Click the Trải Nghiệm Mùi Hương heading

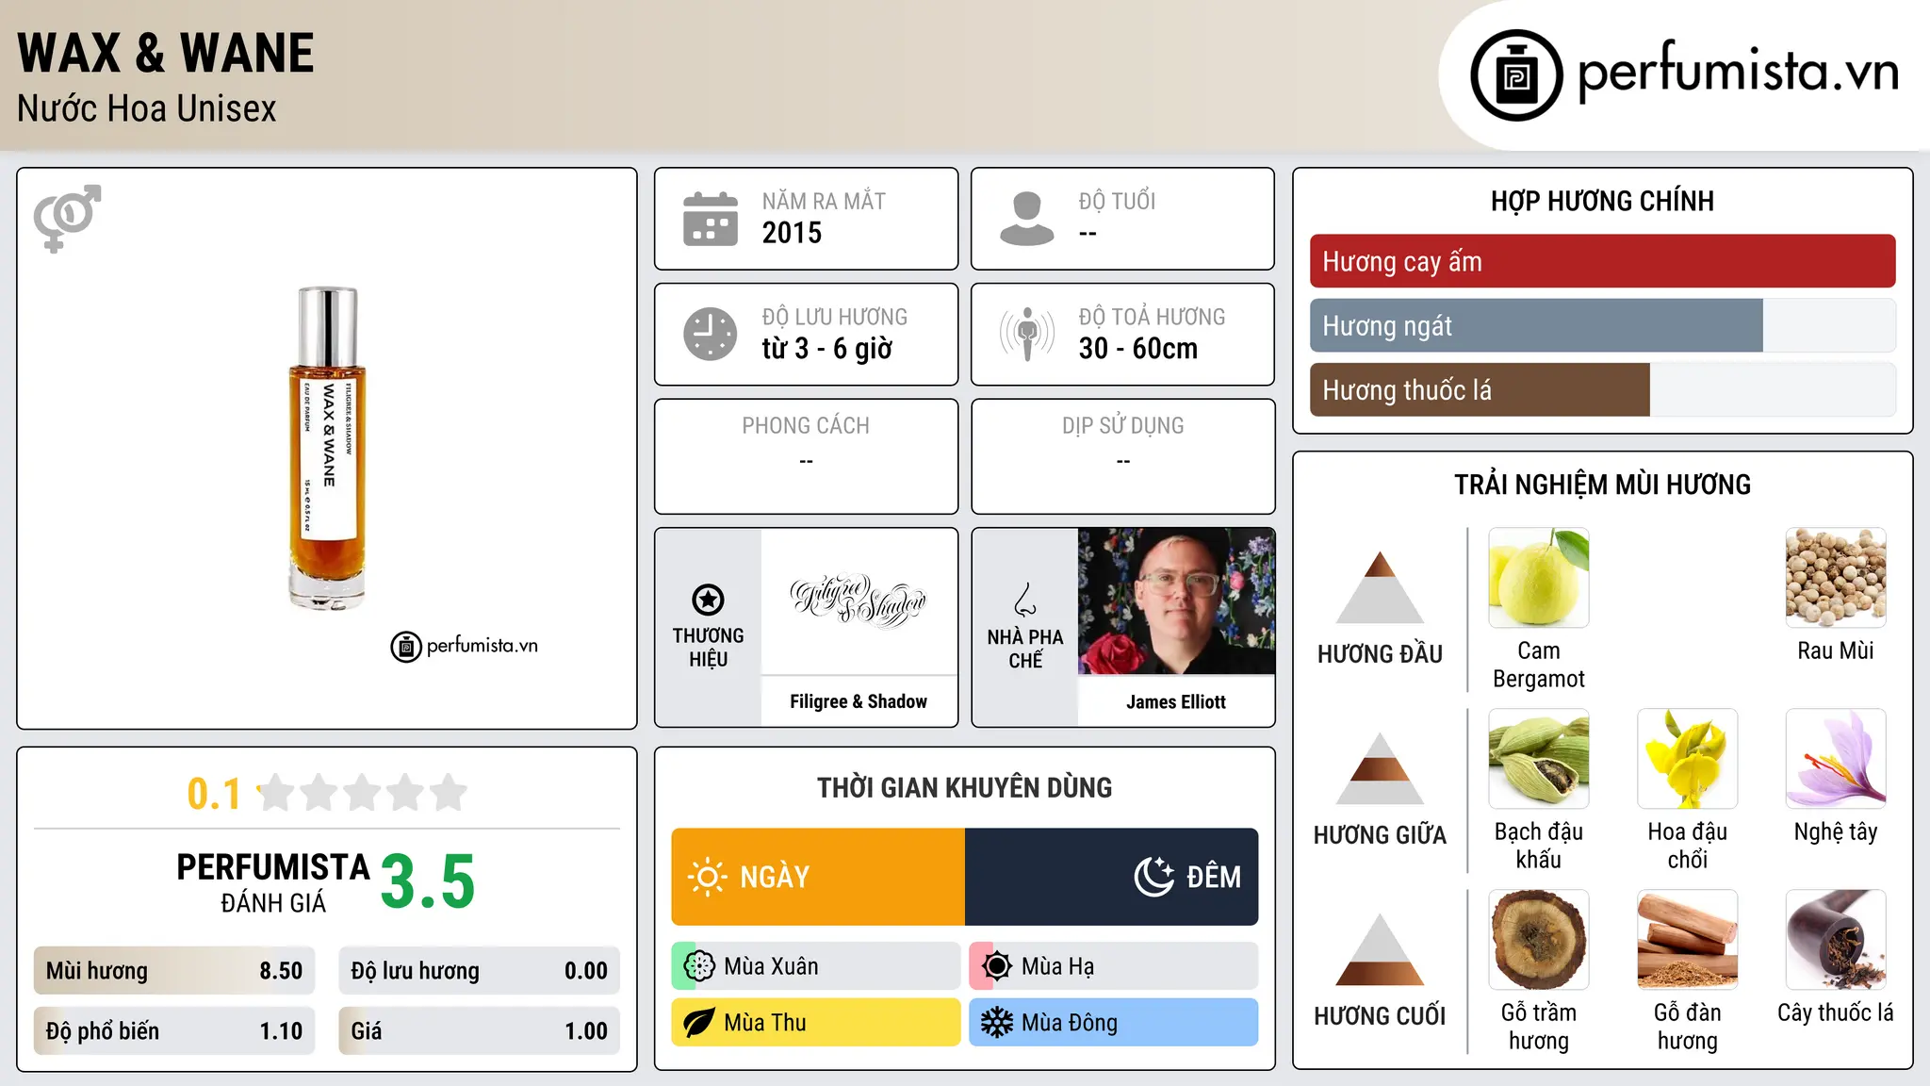1602,485
